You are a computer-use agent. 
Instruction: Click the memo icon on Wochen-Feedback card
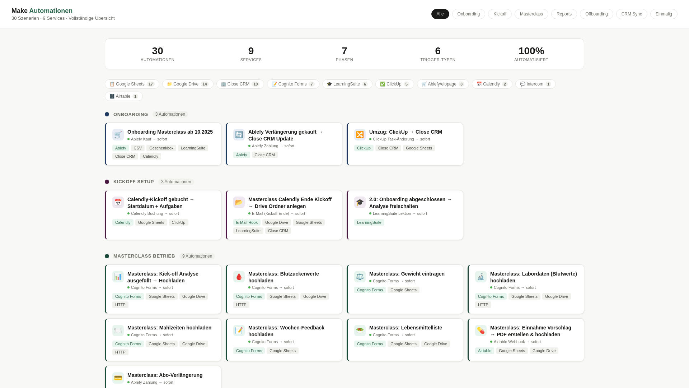pyautogui.click(x=239, y=331)
